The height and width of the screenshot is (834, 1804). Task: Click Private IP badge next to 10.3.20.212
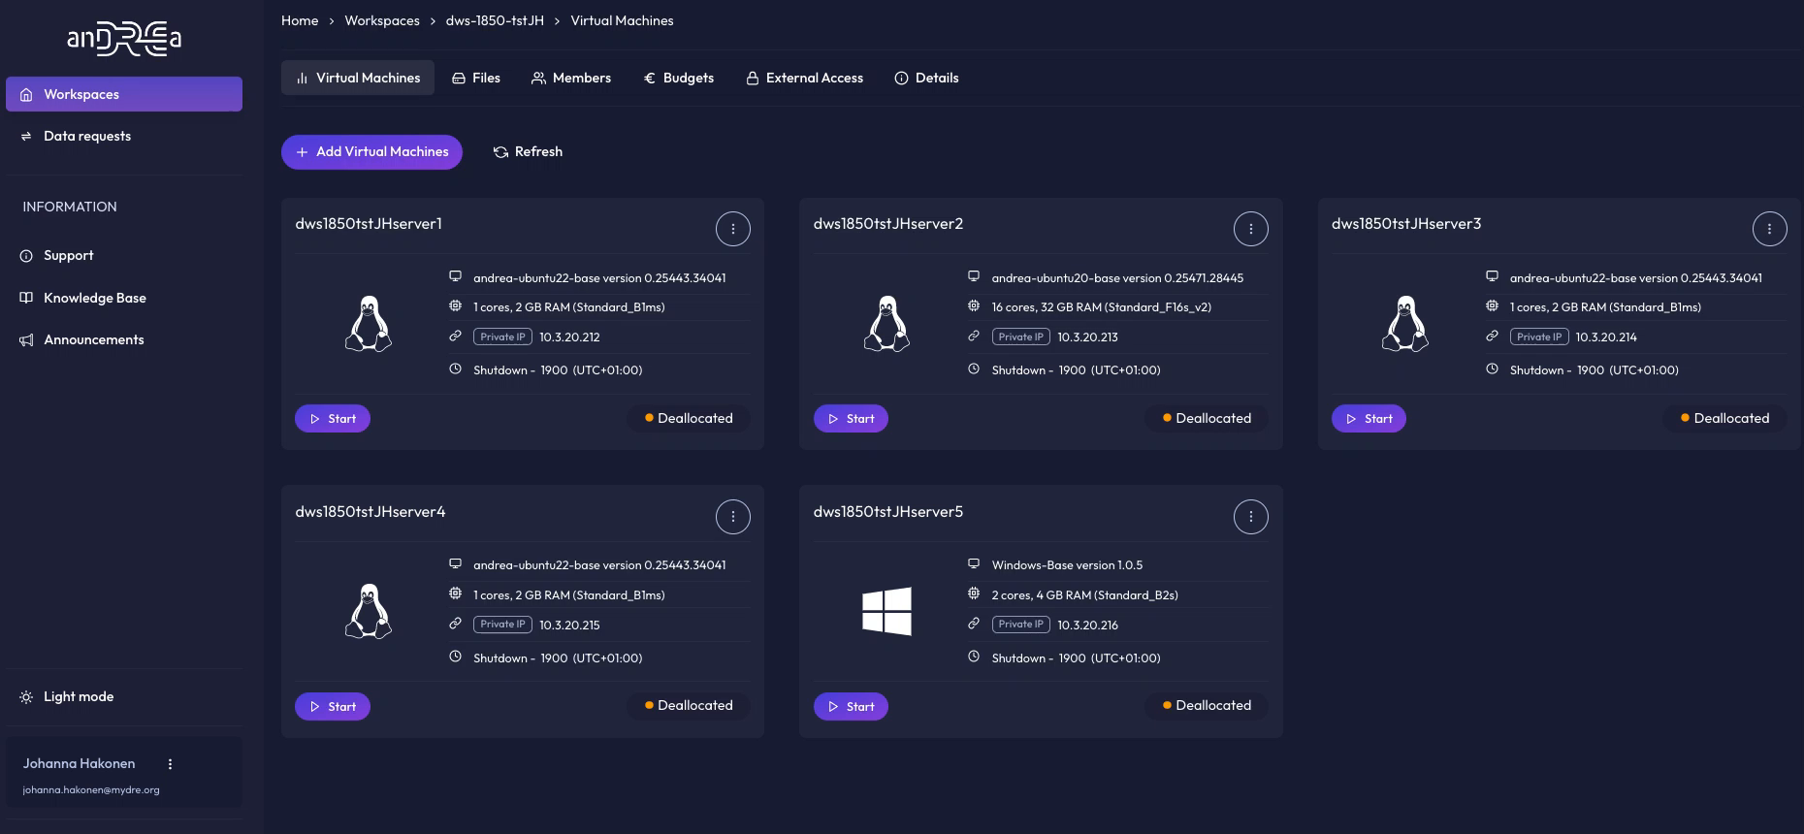coord(502,337)
